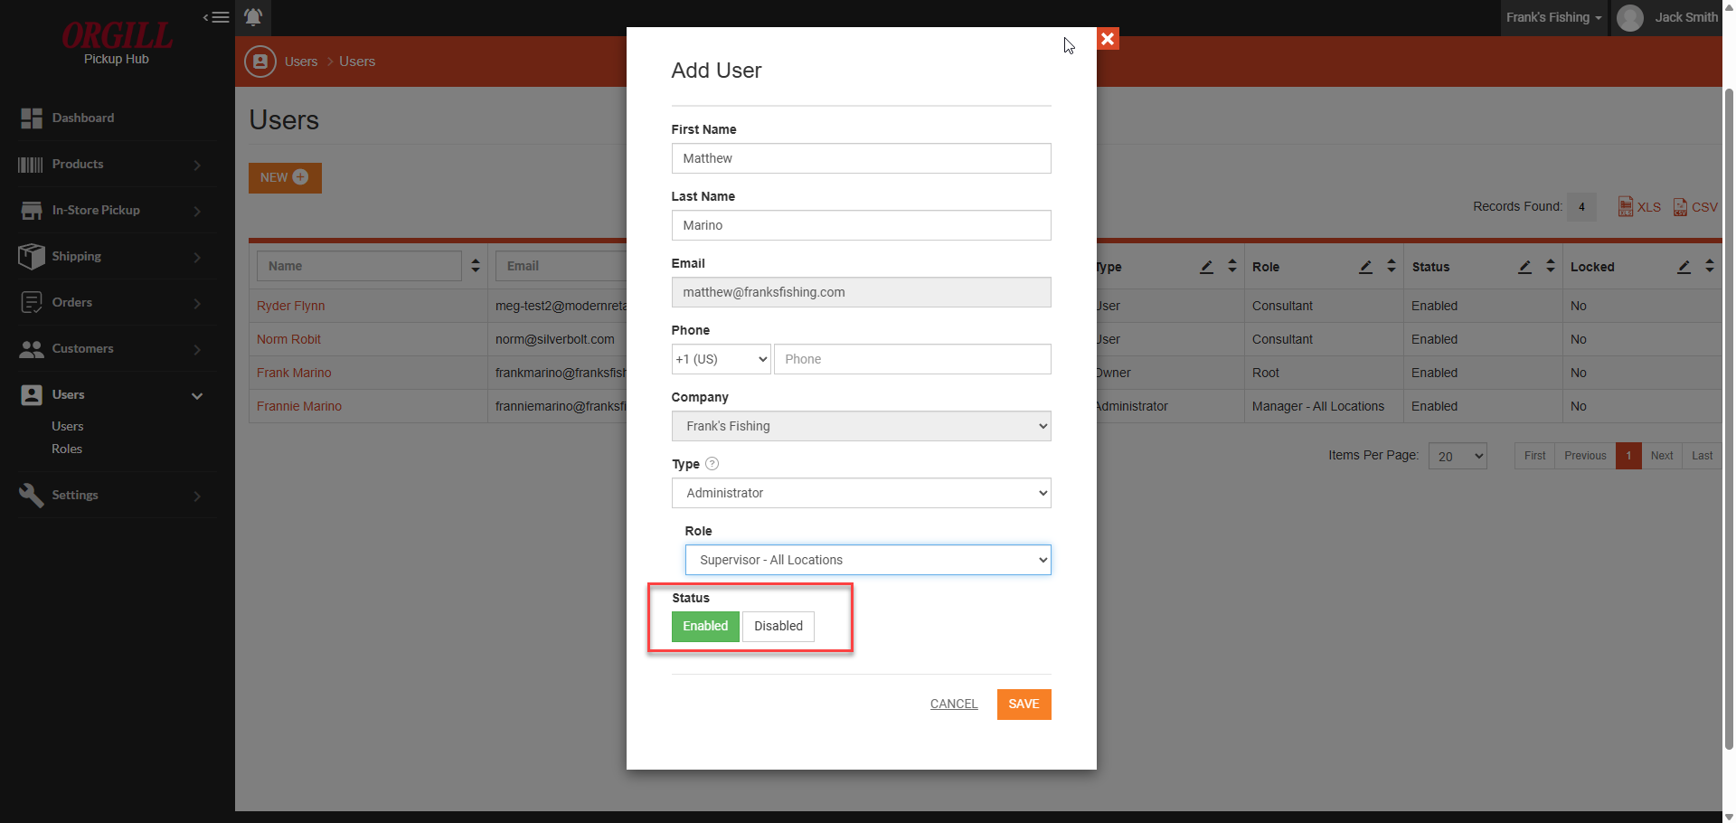Export records as CSV
Viewport: 1736px width, 823px height.
click(x=1695, y=207)
